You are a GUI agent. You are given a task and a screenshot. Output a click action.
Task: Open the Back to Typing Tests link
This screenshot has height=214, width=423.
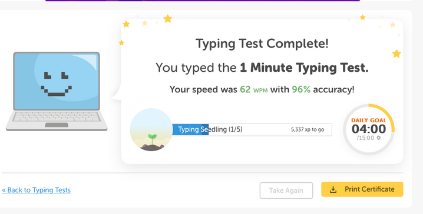(36, 190)
